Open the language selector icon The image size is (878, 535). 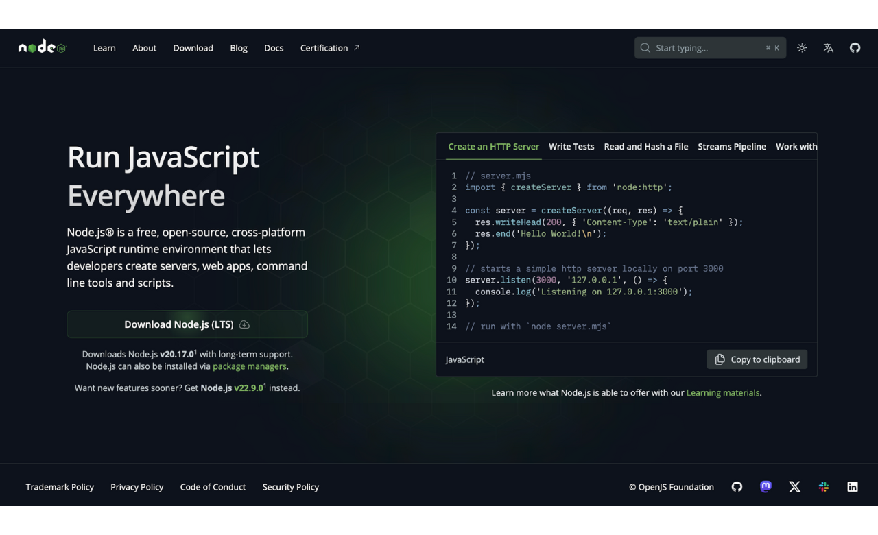tap(829, 48)
